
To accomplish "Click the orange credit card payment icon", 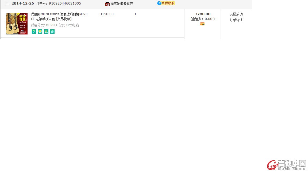I will pyautogui.click(x=202, y=24).
